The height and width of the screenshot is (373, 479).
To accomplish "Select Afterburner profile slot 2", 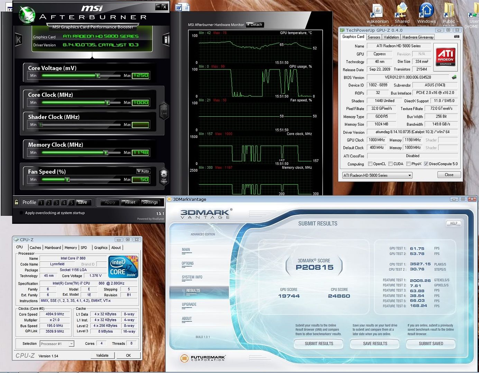I will tap(49, 203).
